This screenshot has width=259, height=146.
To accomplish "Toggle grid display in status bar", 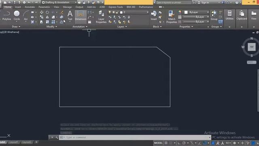I will click(x=166, y=143).
